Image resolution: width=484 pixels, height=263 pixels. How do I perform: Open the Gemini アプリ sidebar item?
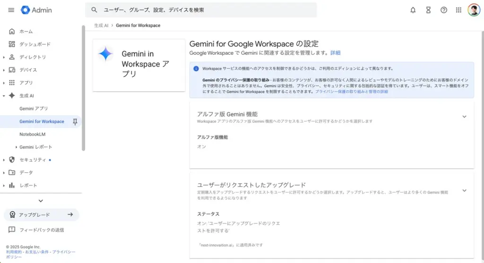pyautogui.click(x=34, y=109)
